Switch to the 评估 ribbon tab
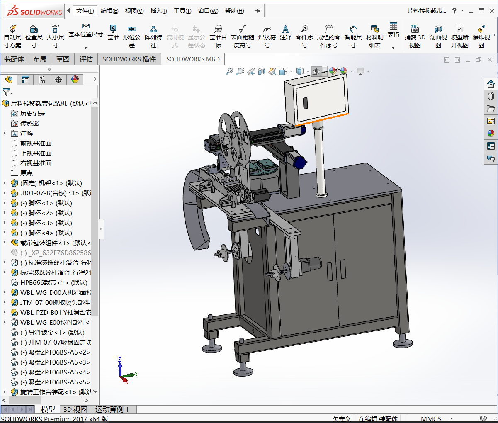This screenshot has width=498, height=423. pyautogui.click(x=86, y=59)
